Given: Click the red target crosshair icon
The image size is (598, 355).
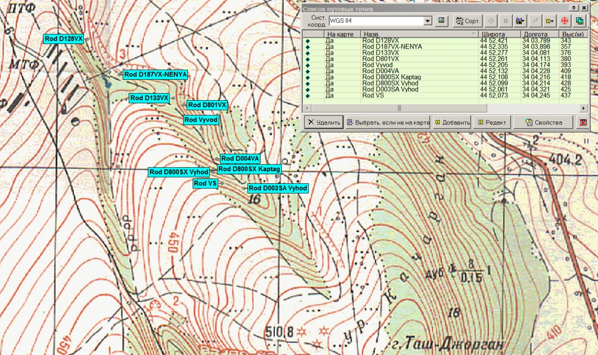Looking at the screenshot, I should (564, 21).
